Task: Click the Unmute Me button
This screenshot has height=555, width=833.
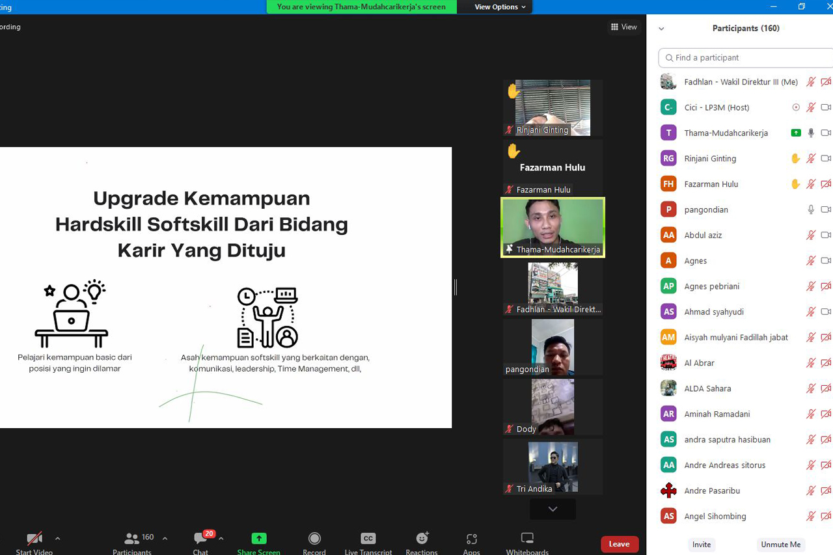Action: [x=781, y=545]
